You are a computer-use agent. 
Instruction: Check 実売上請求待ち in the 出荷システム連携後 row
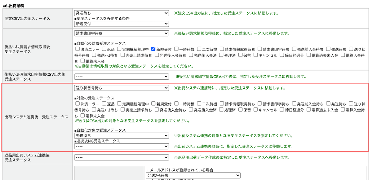pyautogui.click(x=123, y=110)
